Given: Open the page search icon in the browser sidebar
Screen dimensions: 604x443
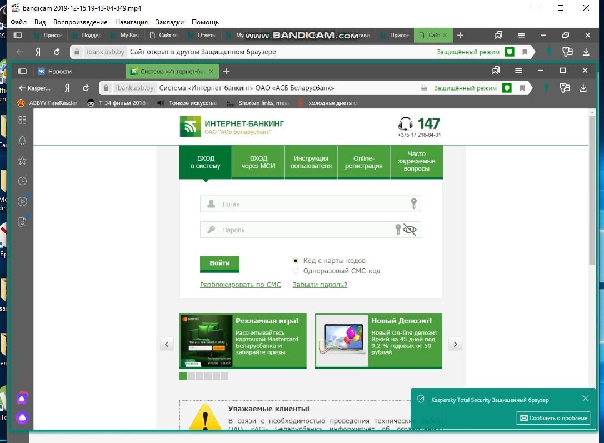Looking at the screenshot, I should (x=22, y=221).
